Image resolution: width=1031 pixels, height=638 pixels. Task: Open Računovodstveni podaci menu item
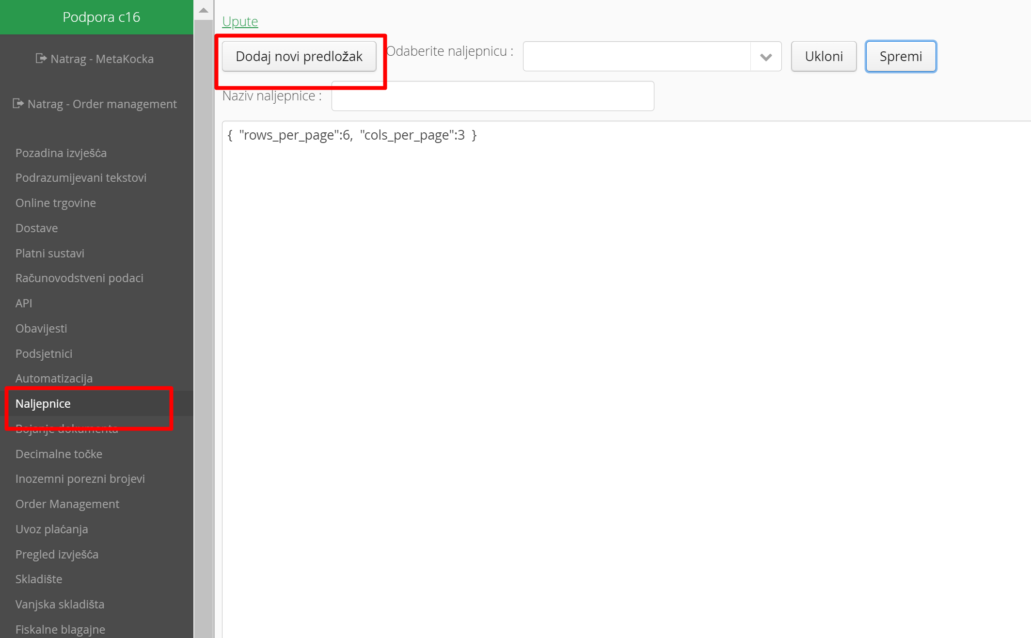[79, 278]
